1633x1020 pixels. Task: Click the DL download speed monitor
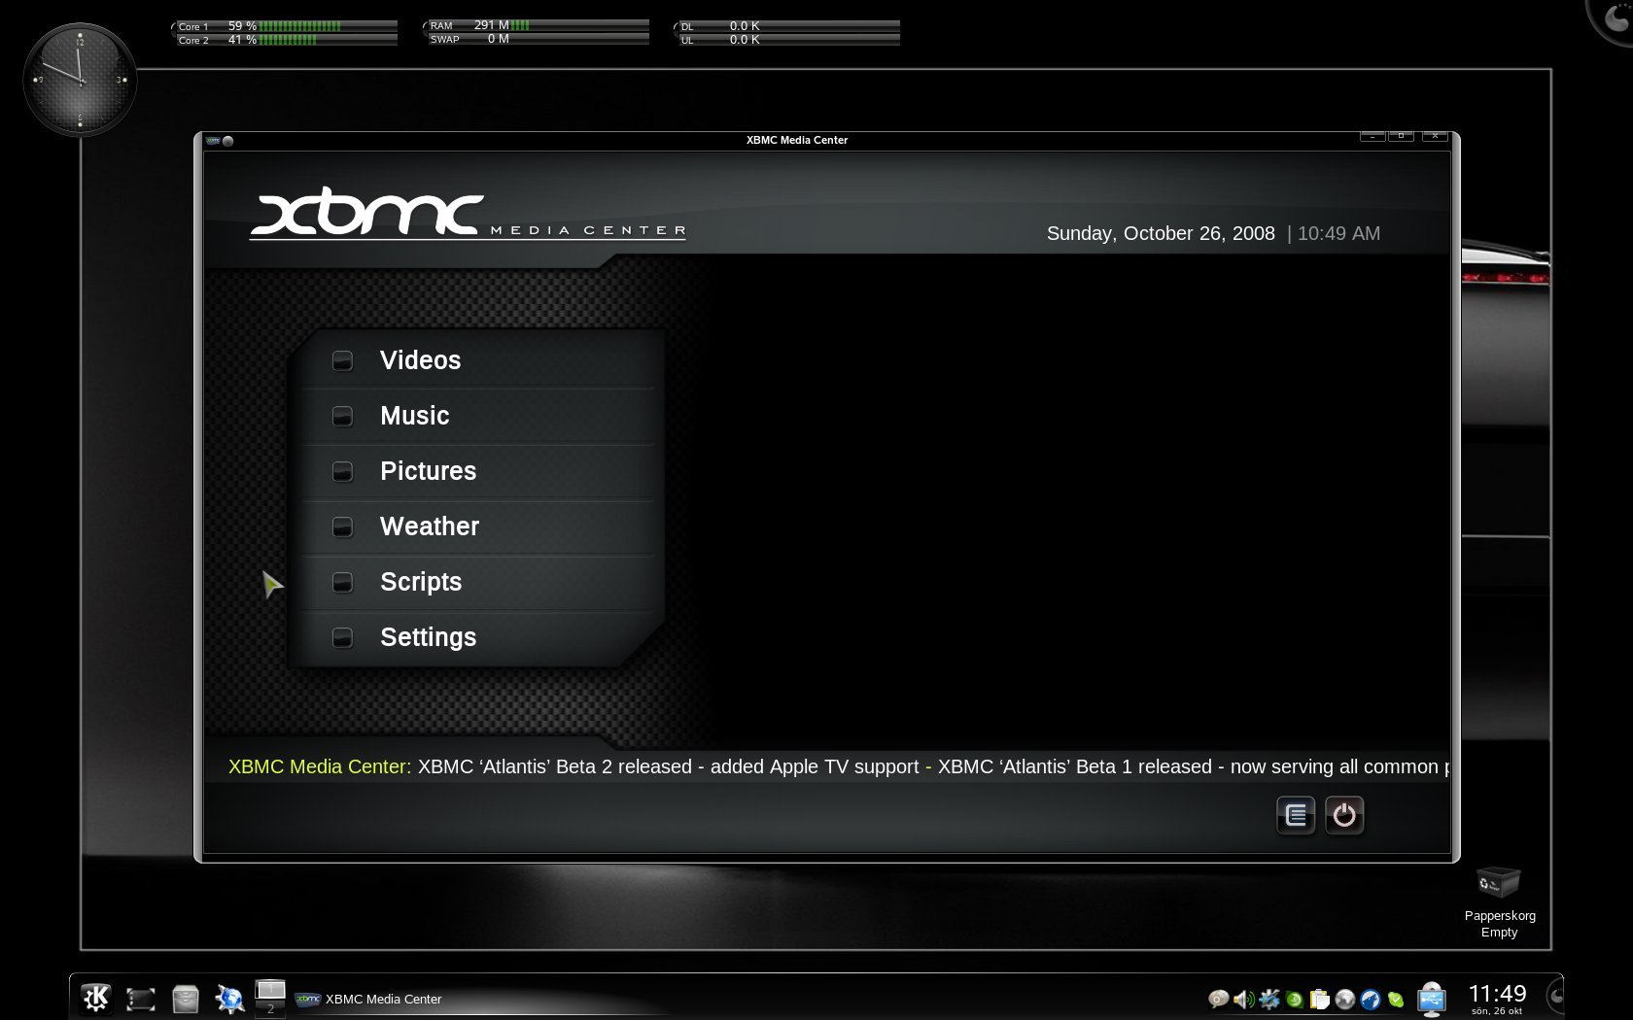click(788, 26)
